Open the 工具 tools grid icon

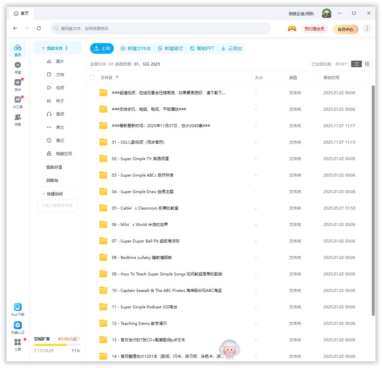tap(18, 342)
